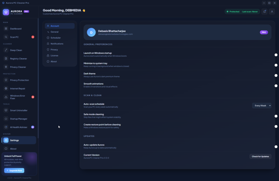
Task: Open the Every Week schedule dropdown
Action: tap(262, 105)
